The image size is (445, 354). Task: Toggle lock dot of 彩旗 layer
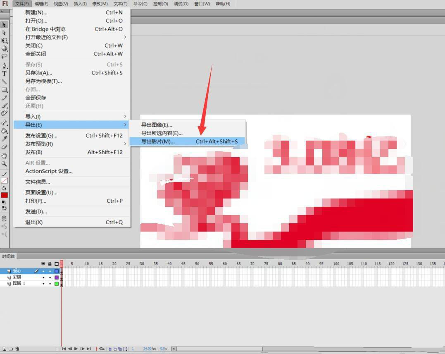[50, 277]
